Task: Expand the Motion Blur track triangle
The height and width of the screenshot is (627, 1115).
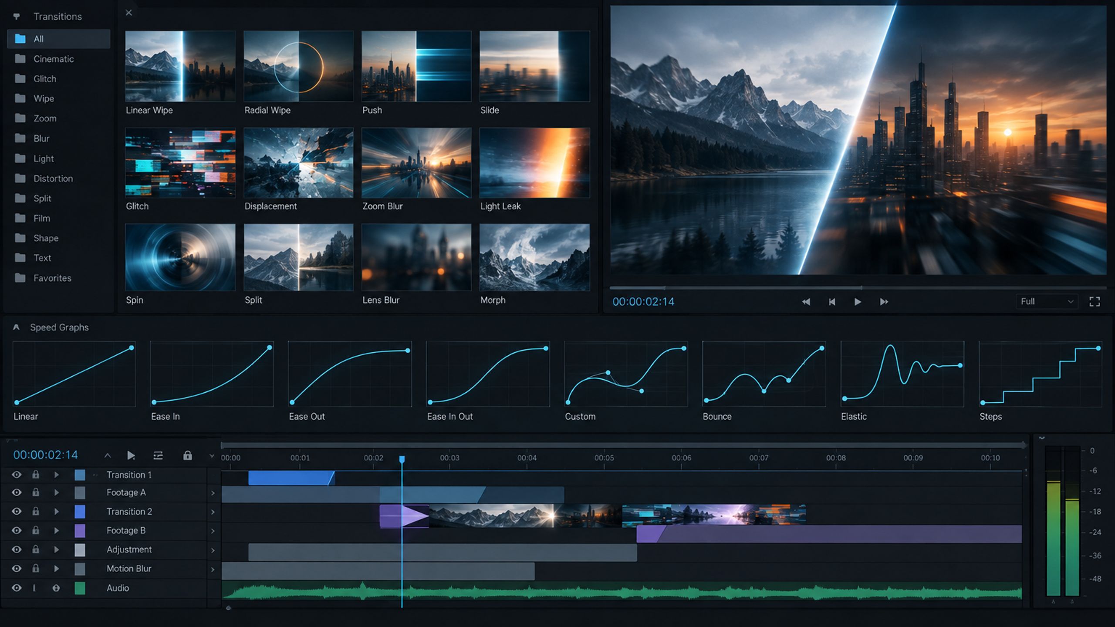Action: pos(56,569)
